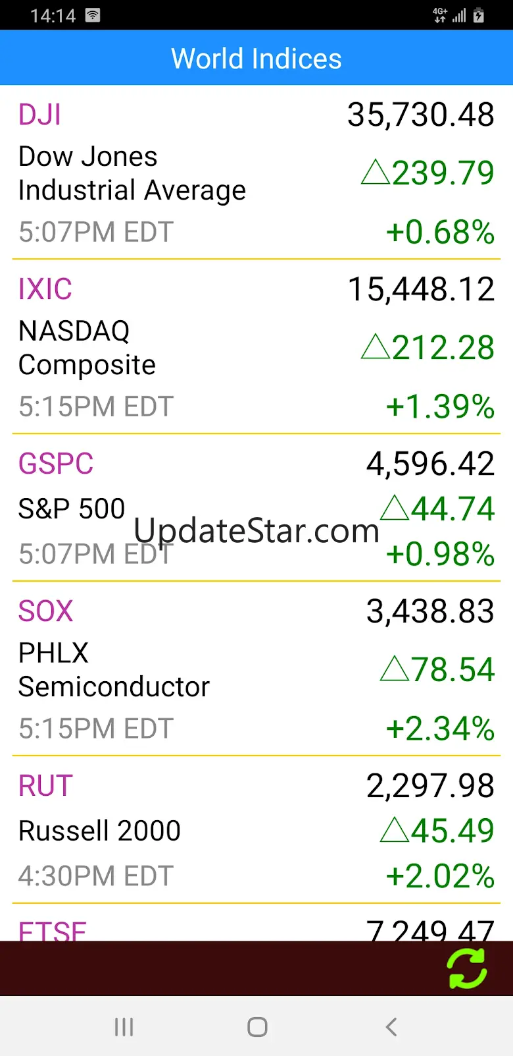The height and width of the screenshot is (1056, 513).
Task: Tap the World Indices header title
Action: (x=256, y=59)
